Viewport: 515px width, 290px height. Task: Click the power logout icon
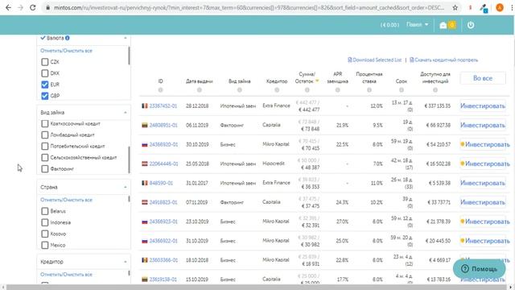[x=471, y=25]
